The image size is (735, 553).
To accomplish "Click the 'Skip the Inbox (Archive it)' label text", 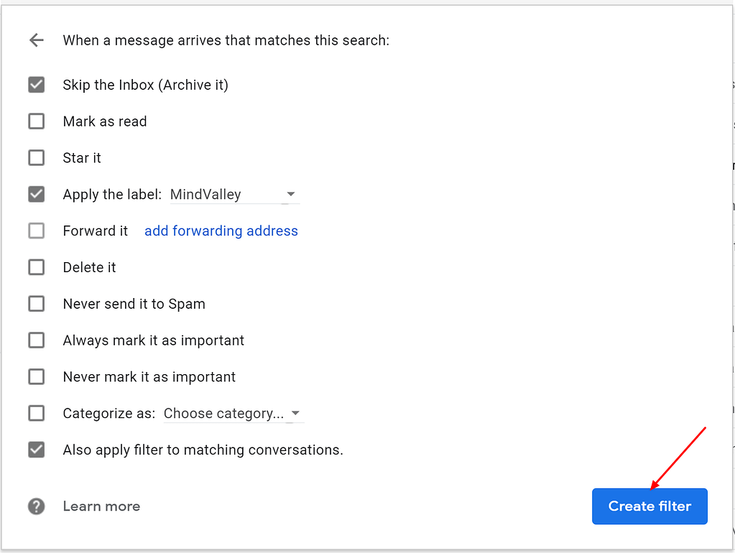I will click(x=145, y=85).
